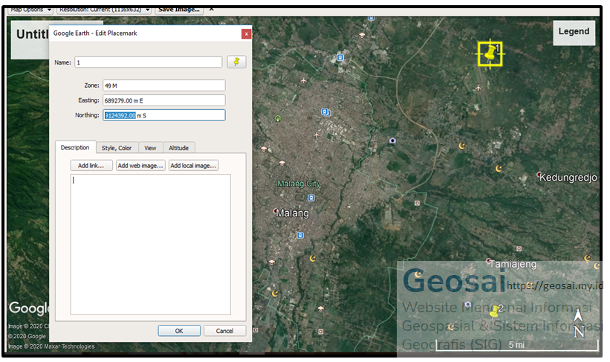
Task: Click the Malang place label
Action: [x=292, y=213]
